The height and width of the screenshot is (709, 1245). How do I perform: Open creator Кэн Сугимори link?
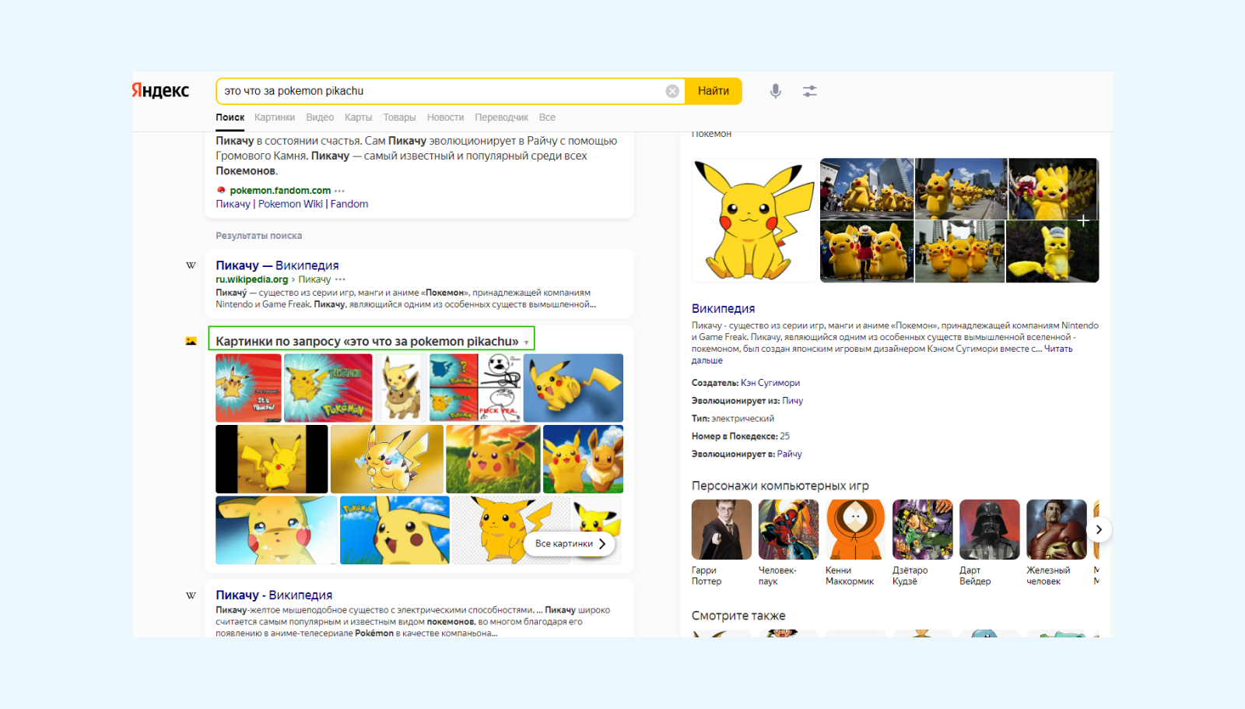tap(770, 383)
